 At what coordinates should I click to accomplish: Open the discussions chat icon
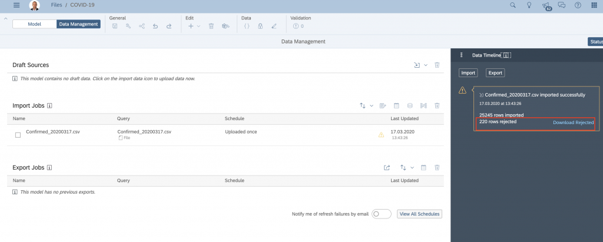[x=561, y=5]
